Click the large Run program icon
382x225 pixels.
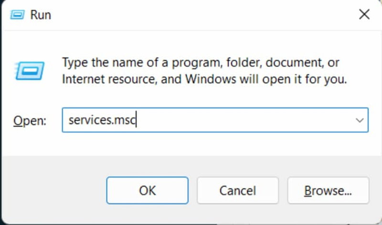pos(30,70)
